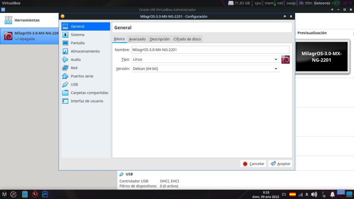The image size is (354, 199).
Task: Select Interfaz de usuario settings
Action: (x=87, y=101)
